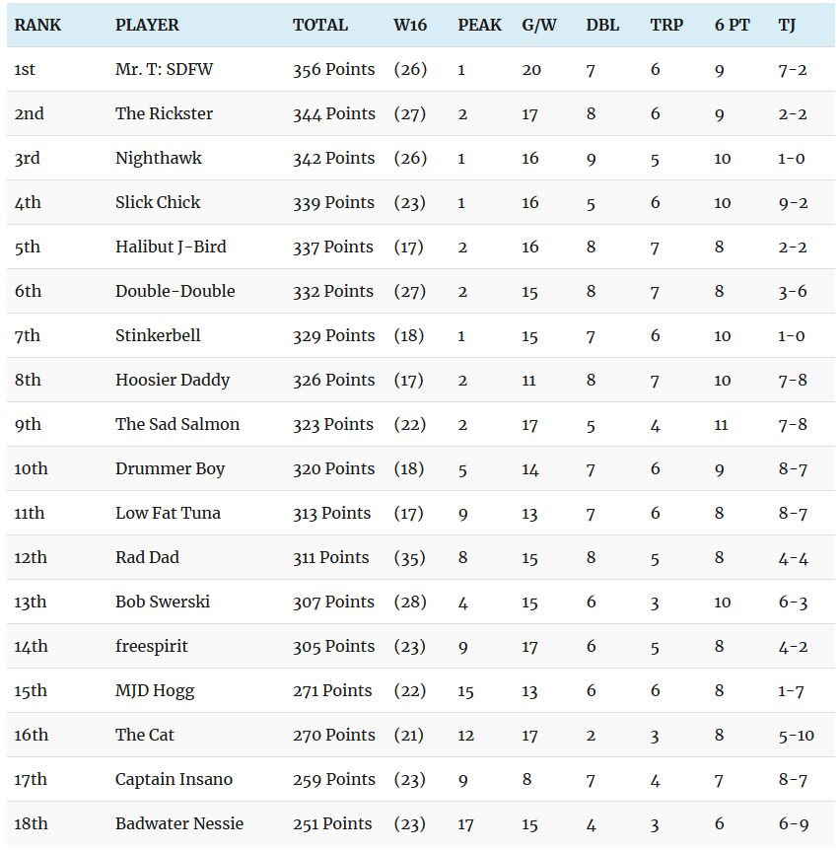Select Halibut J-Bird in the table
840x851 pixels.
(171, 247)
